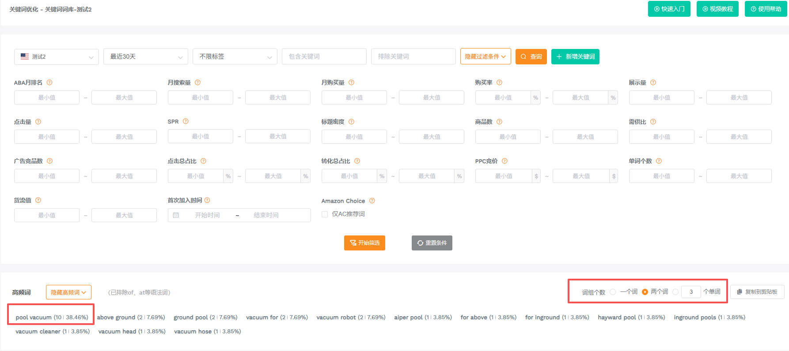
Task: Click the help icon next to ABA月排名
Action: [49, 82]
